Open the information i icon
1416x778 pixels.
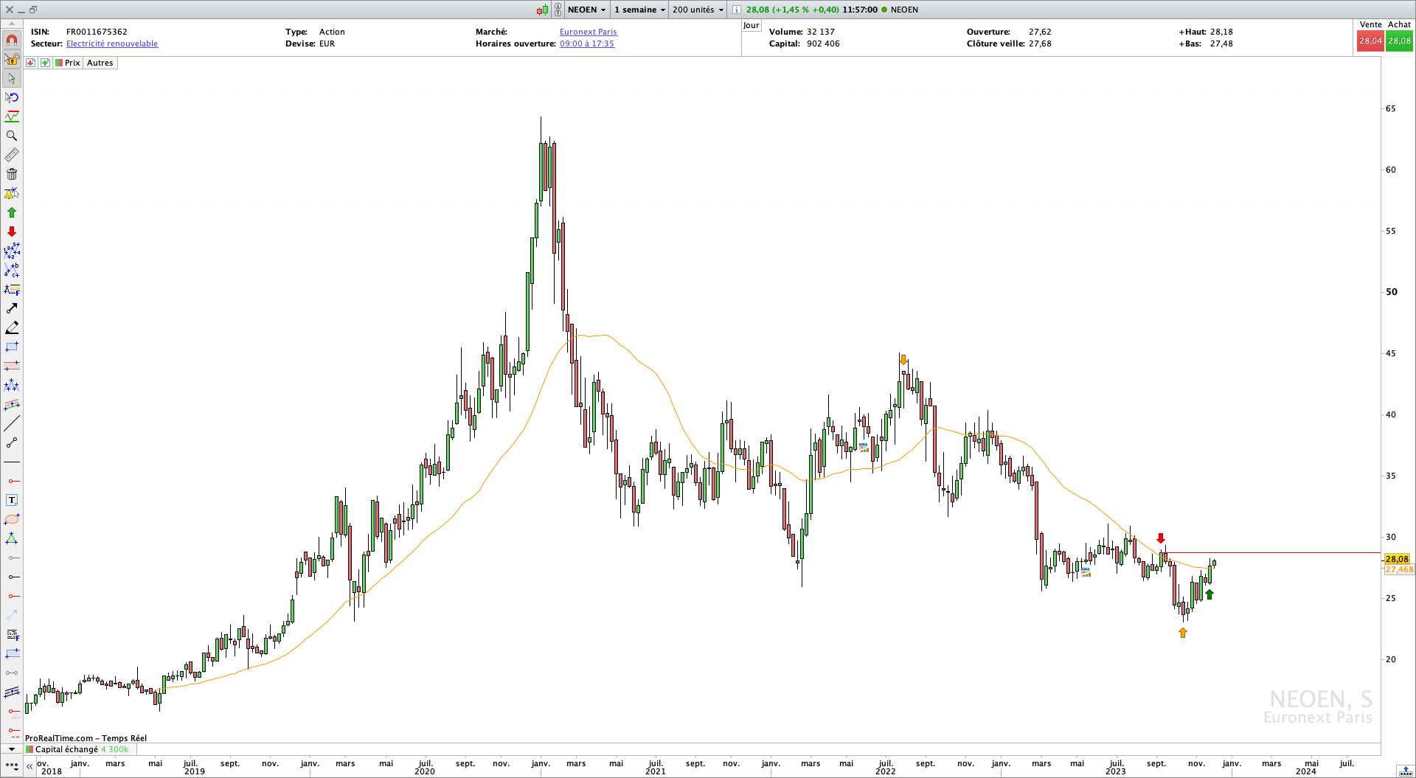pos(736,10)
